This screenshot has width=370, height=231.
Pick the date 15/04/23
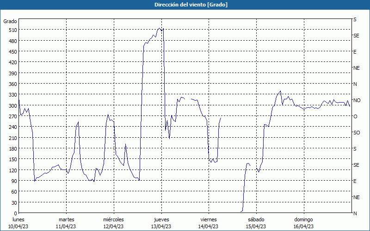256,226
